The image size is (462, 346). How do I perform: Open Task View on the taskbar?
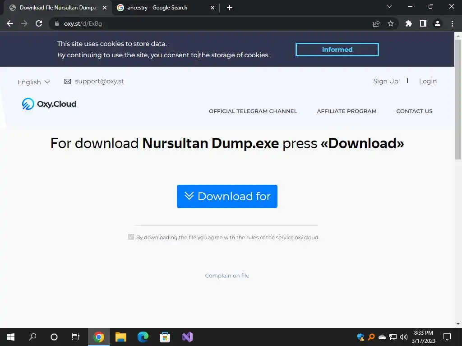pyautogui.click(x=76, y=337)
